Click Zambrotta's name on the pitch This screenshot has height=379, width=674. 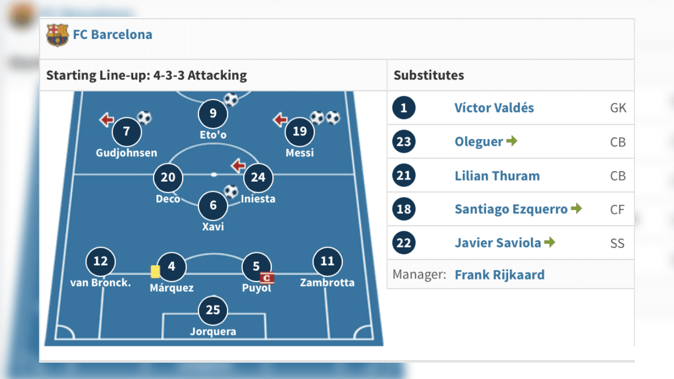pos(327,283)
